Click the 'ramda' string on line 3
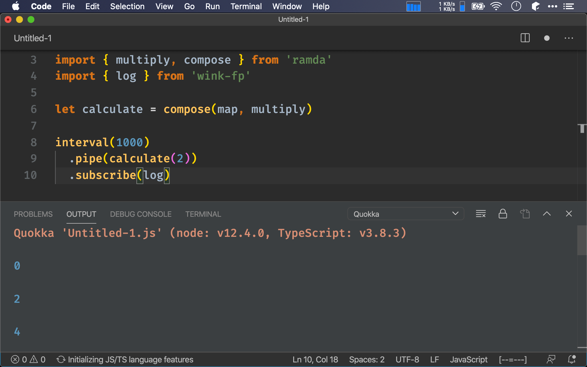The height and width of the screenshot is (367, 587). pos(309,60)
